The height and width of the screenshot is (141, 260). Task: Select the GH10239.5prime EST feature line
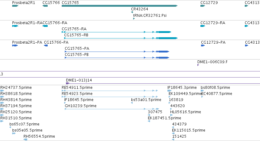[x=112, y=109]
